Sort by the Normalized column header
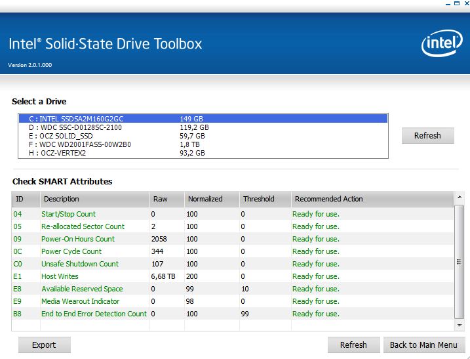The image size is (470, 359). [212, 199]
